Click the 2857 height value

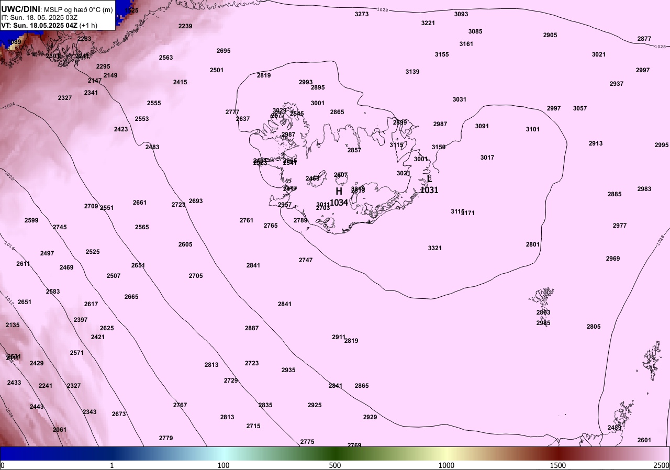[354, 150]
